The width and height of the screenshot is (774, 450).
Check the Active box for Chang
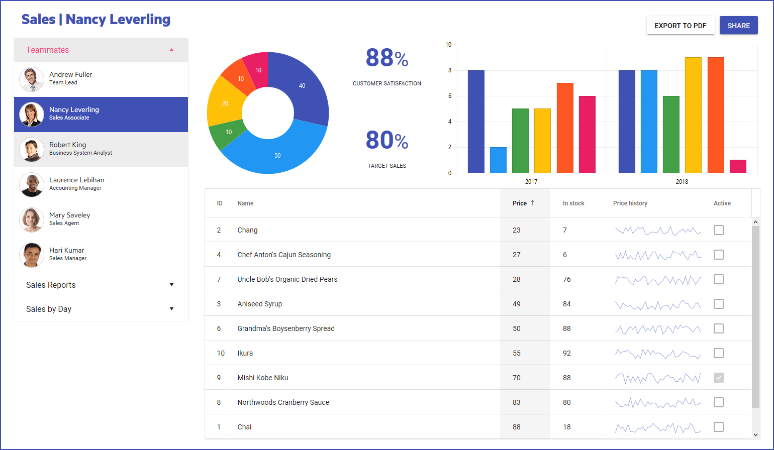[x=719, y=230]
